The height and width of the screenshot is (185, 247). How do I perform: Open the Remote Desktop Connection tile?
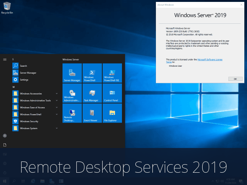[x=72, y=113]
